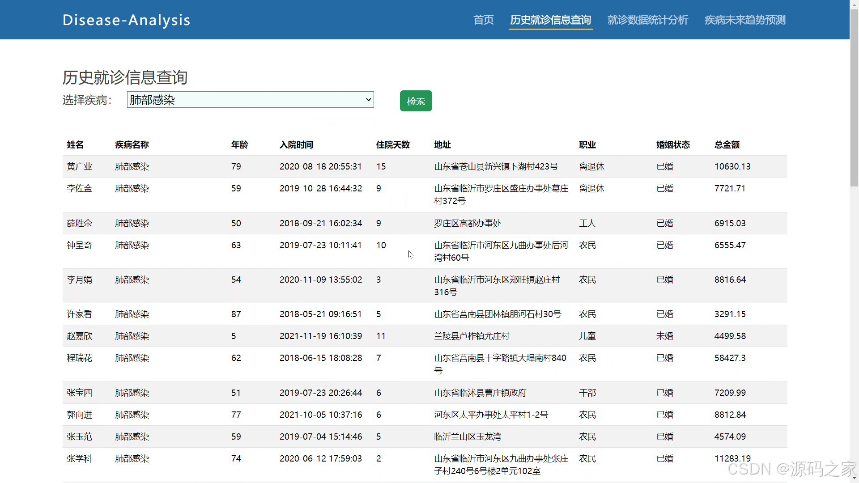
Task: Click address 罗庄区高都办事处
Action: click(468, 223)
